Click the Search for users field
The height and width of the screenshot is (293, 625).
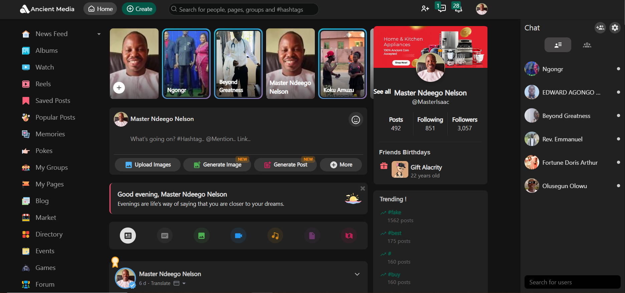[572, 282]
